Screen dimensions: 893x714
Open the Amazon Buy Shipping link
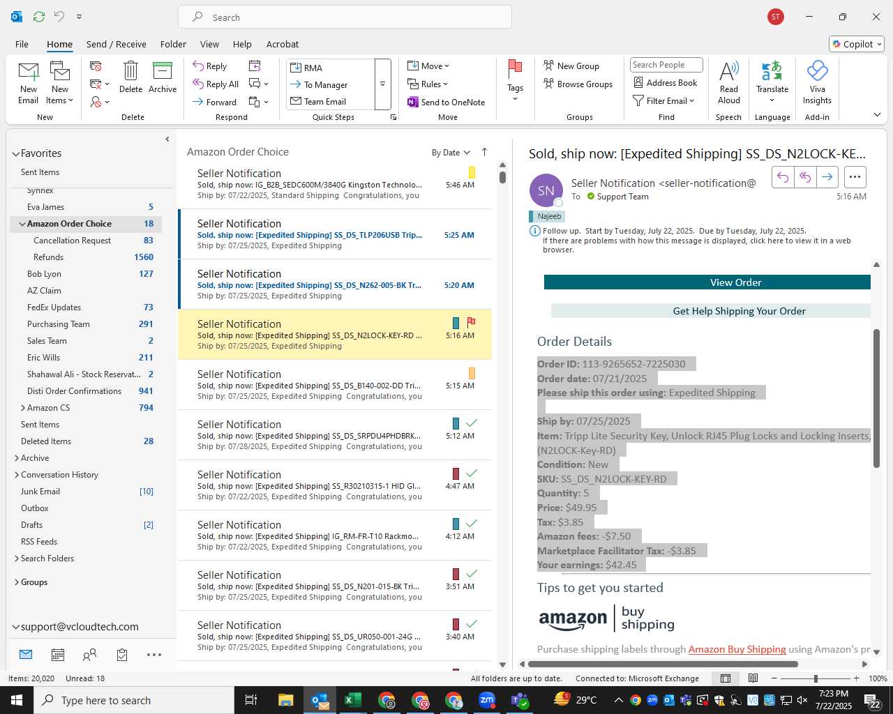pos(737,649)
